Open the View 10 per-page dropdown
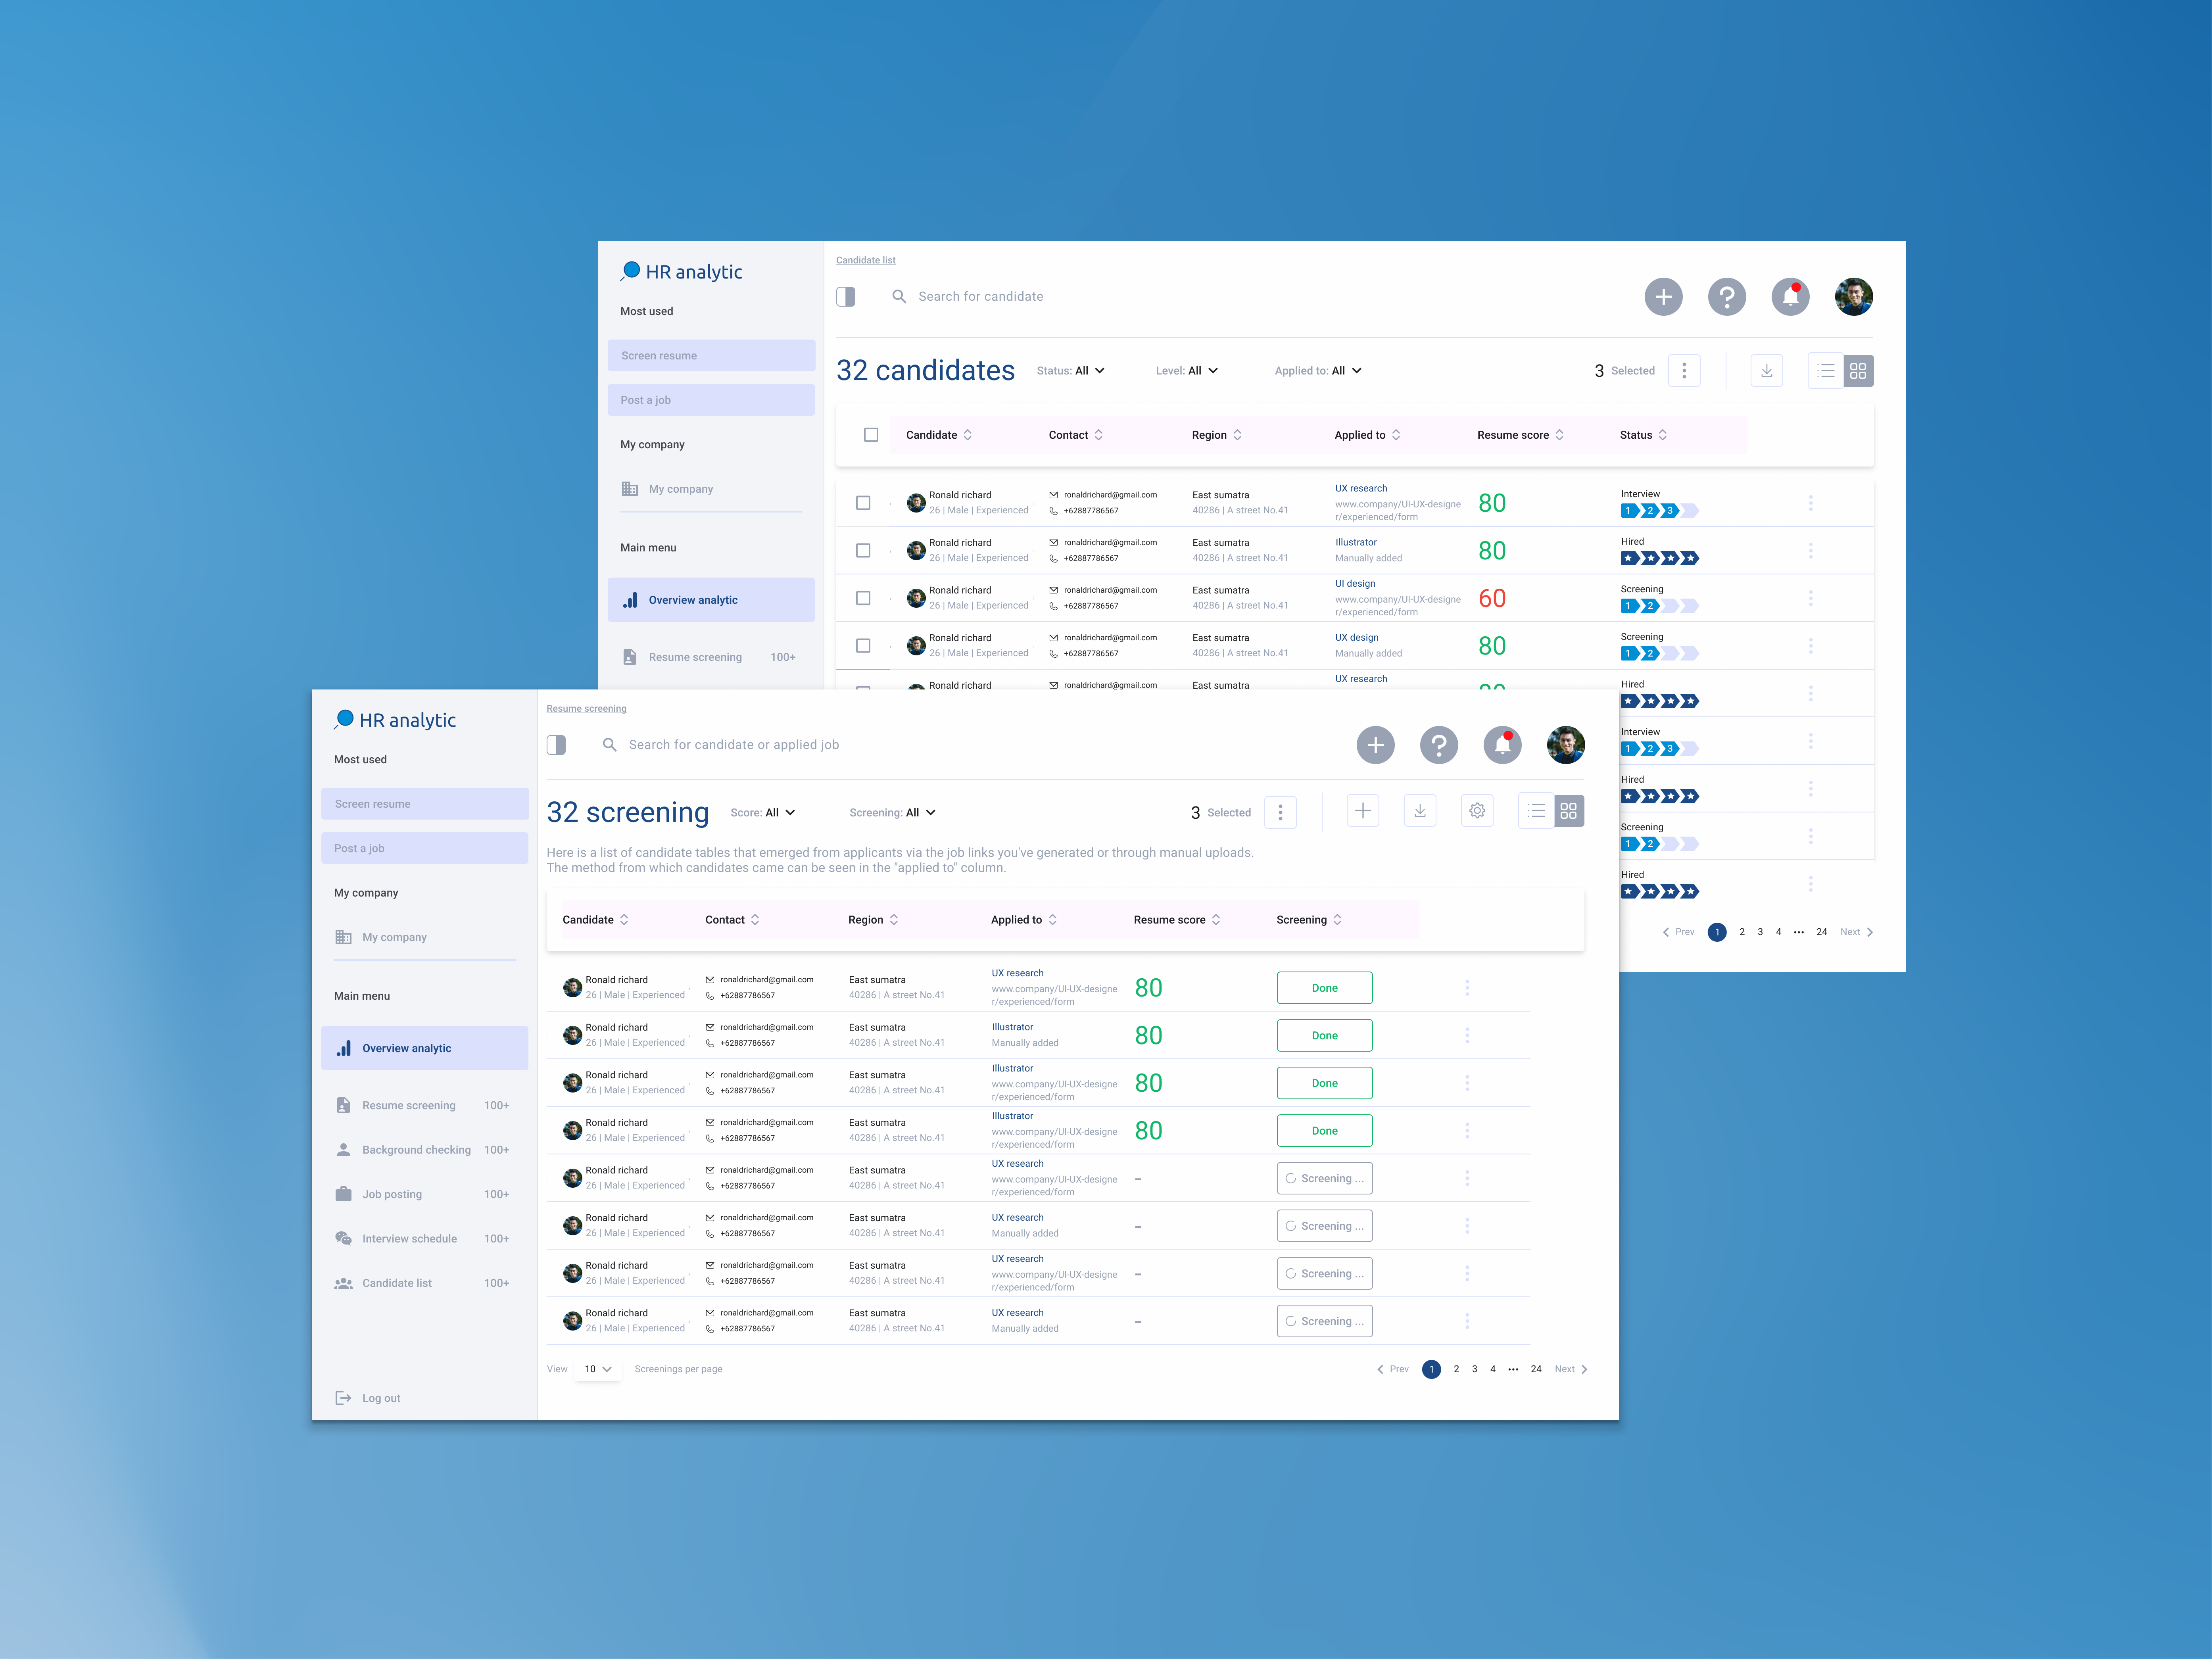This screenshot has width=2212, height=1659. (x=598, y=1369)
